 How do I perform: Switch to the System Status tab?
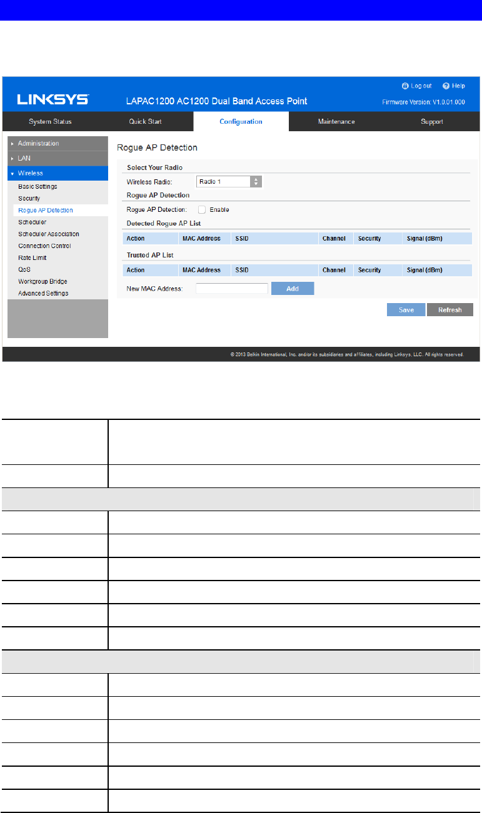click(x=50, y=122)
